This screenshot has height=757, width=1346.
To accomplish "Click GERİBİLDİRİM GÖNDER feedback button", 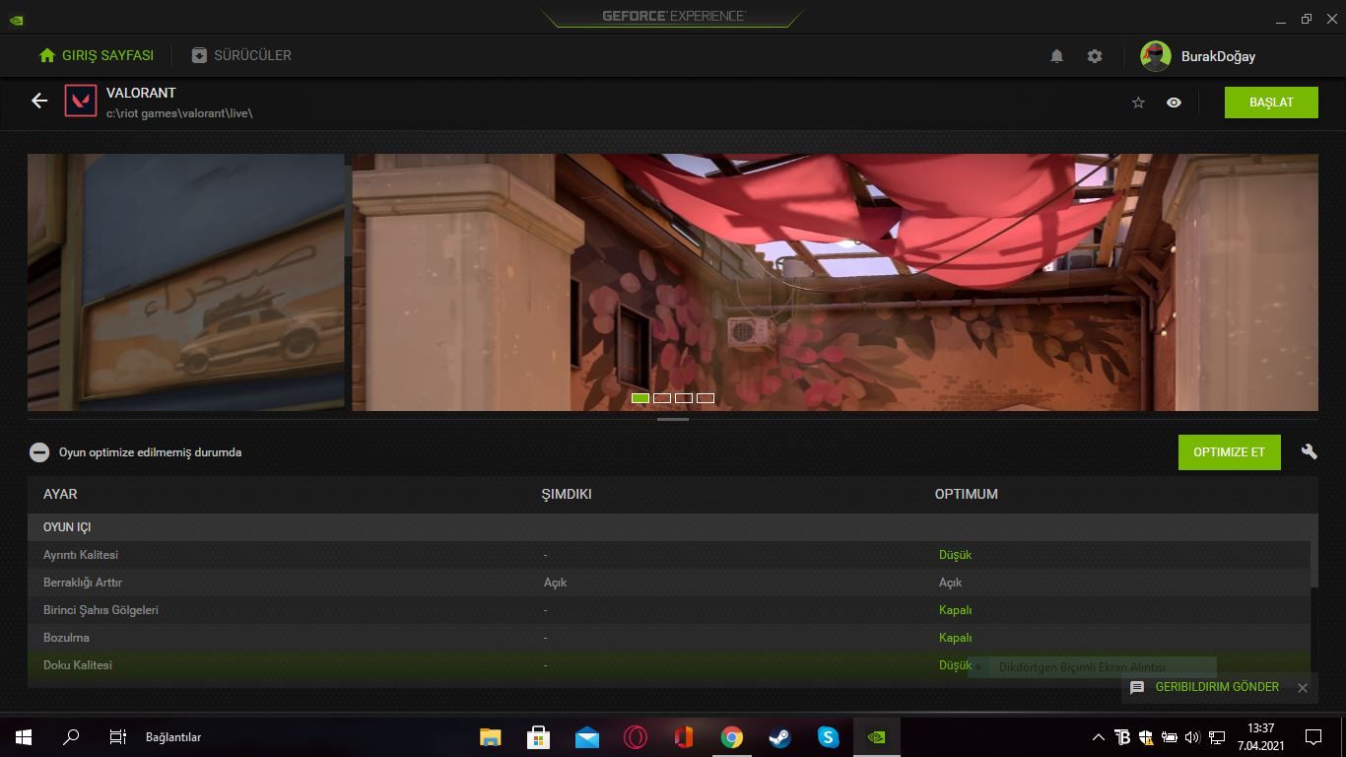I will tap(1206, 687).
